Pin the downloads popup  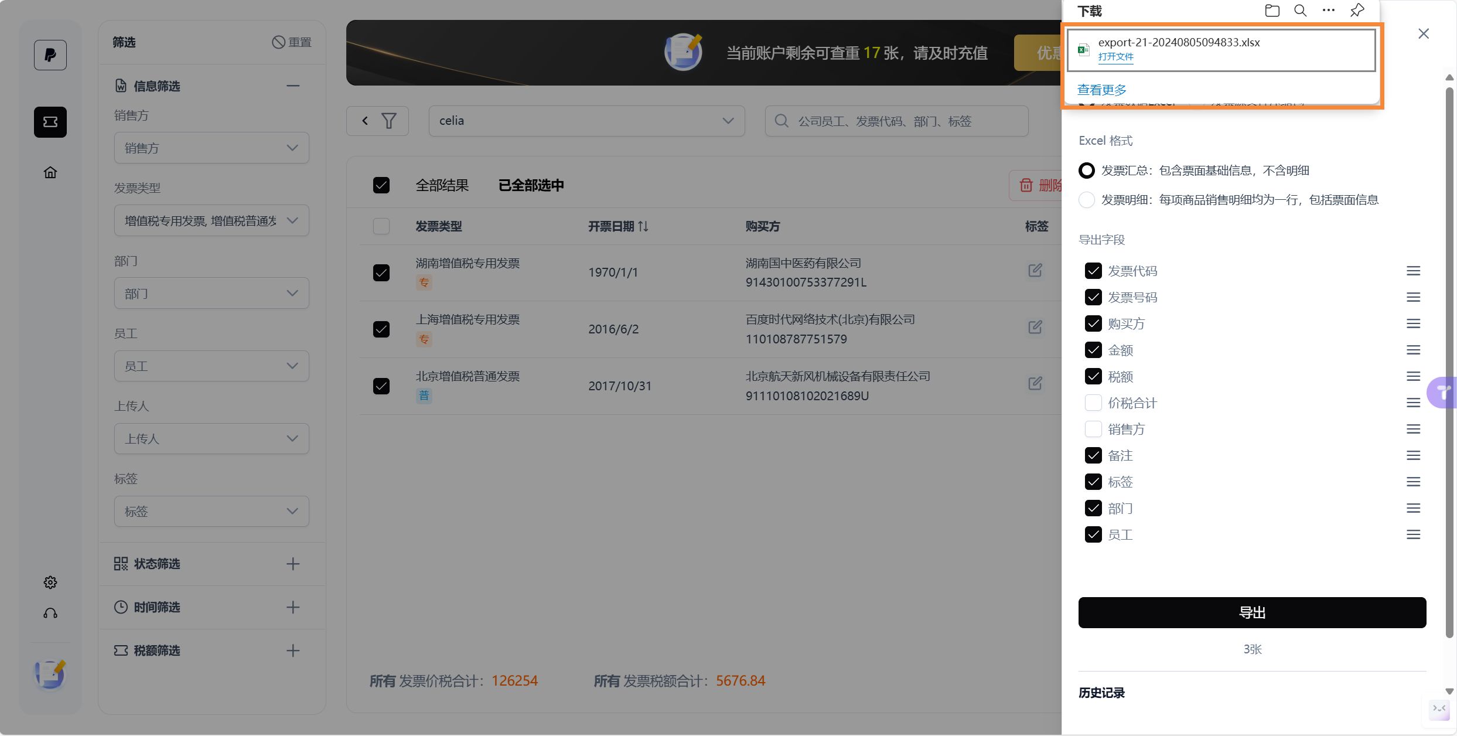click(x=1357, y=11)
